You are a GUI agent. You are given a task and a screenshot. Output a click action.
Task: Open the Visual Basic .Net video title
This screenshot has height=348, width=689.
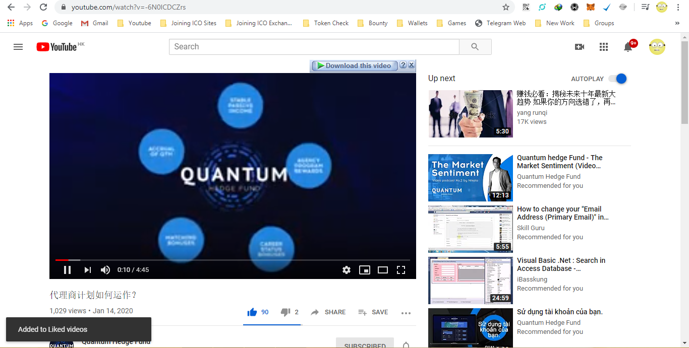pos(561,264)
